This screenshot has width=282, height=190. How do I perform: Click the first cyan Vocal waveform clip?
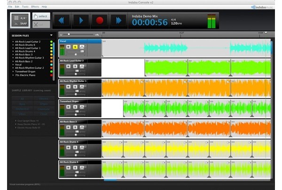coord(165,48)
